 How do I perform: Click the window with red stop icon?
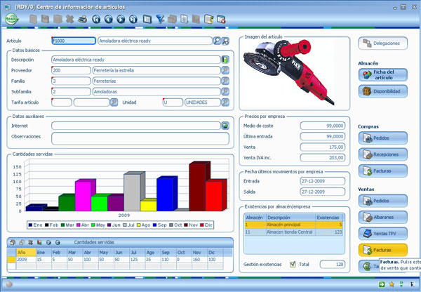click(x=221, y=19)
